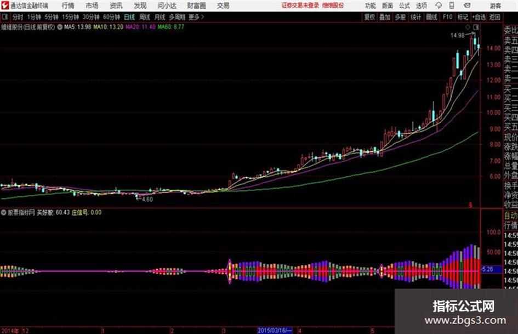This screenshot has width=518, height=334.
Task: Open the 公式 menu
Action: (405, 5)
